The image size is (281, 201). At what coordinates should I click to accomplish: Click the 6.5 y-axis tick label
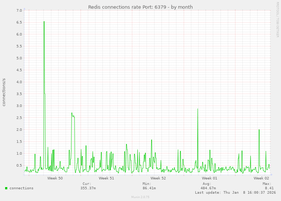pos(19,22)
